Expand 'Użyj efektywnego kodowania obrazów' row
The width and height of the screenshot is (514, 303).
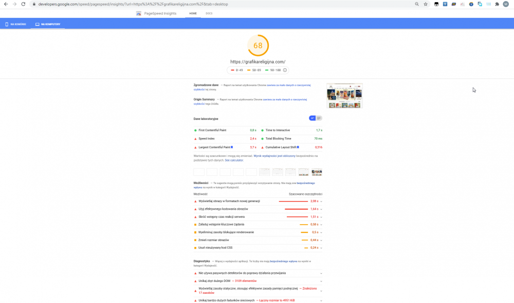click(258, 209)
